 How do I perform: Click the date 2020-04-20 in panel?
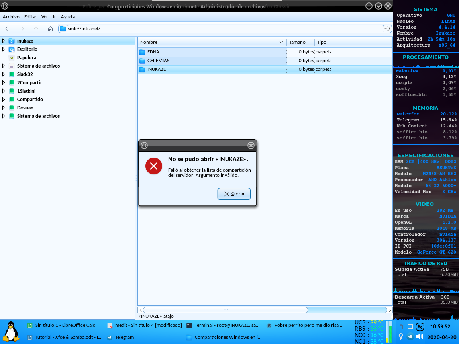442,337
